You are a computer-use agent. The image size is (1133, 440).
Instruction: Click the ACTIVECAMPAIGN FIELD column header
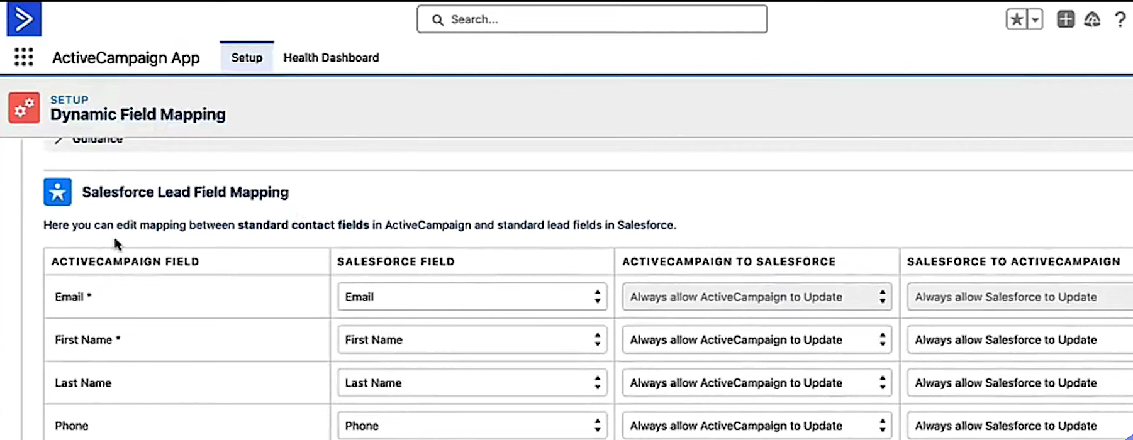(x=125, y=261)
